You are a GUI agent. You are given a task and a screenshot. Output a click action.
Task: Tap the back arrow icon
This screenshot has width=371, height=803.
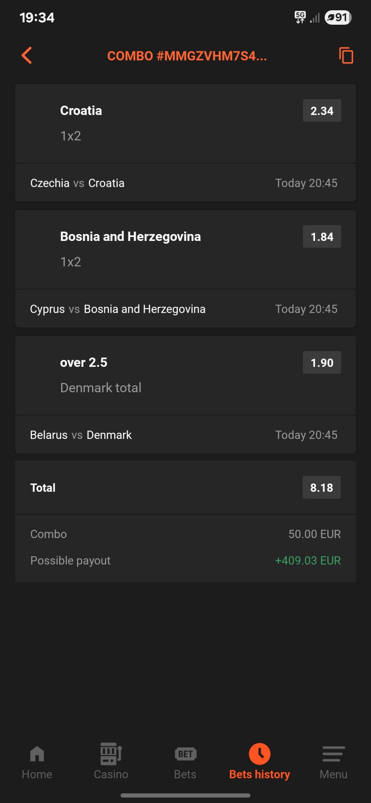click(x=27, y=56)
